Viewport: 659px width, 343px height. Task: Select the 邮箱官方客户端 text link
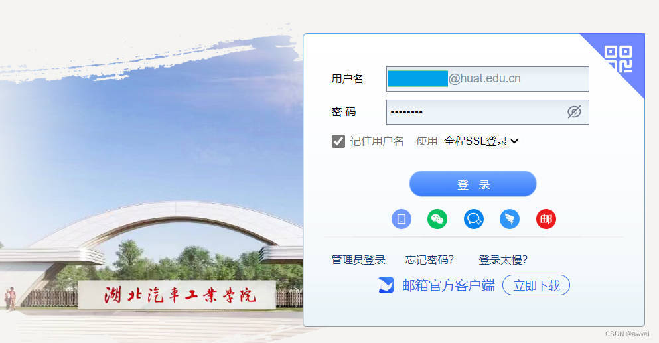coord(448,285)
